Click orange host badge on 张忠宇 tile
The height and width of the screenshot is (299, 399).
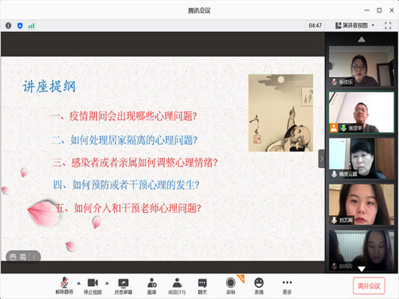(334, 128)
